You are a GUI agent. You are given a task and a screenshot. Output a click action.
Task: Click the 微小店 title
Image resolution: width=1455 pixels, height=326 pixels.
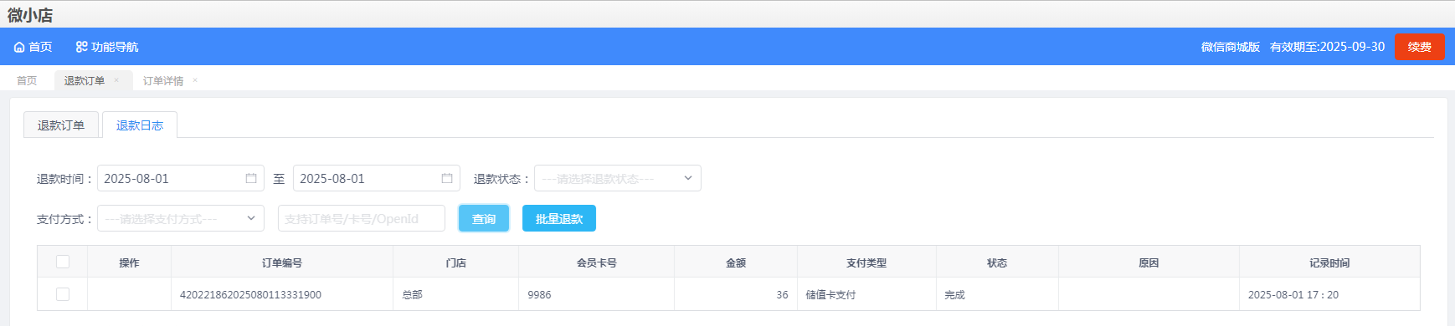[x=30, y=15]
